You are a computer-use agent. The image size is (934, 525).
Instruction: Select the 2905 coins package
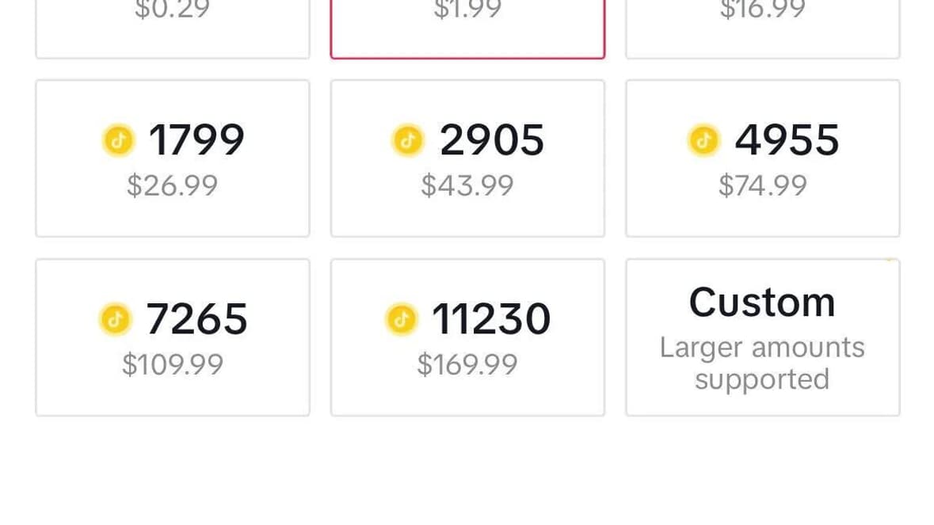pos(467,157)
